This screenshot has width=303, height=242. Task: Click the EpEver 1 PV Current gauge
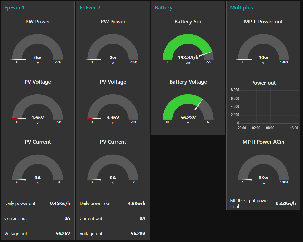(37, 169)
